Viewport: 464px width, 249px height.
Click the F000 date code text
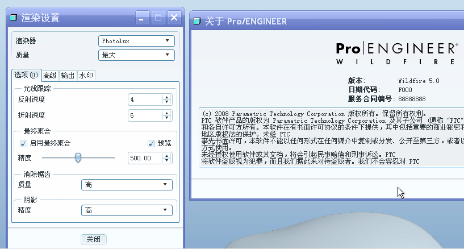[405, 90]
